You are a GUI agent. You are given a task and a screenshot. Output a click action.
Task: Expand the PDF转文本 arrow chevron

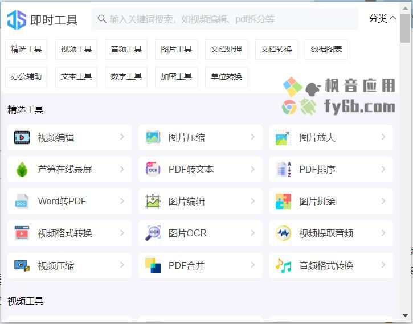(252, 169)
